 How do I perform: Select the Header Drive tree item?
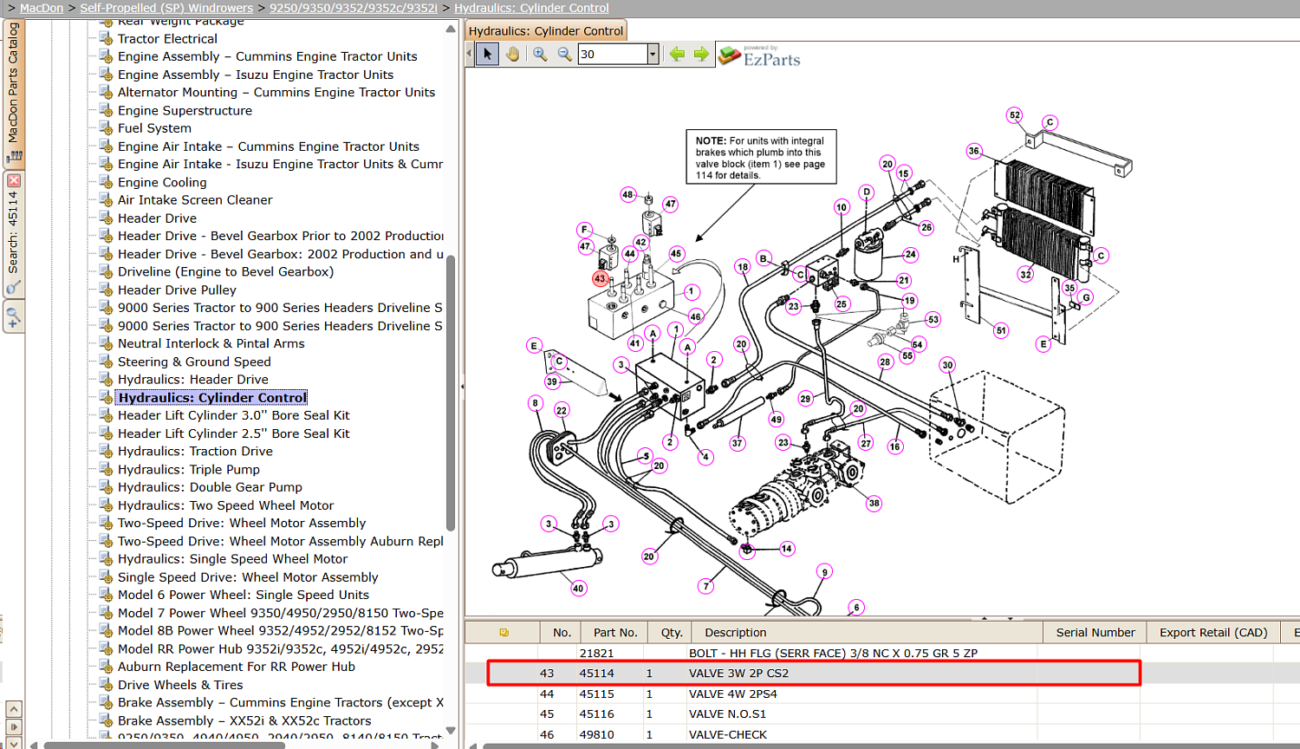coord(157,218)
